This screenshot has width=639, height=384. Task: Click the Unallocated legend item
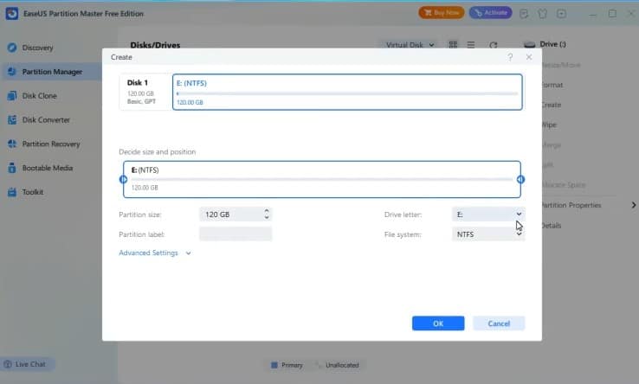coord(338,365)
